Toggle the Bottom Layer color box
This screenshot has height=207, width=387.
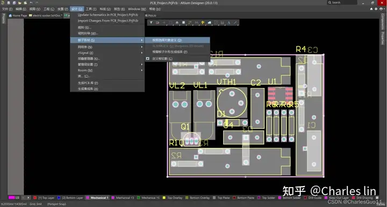coord(59,198)
